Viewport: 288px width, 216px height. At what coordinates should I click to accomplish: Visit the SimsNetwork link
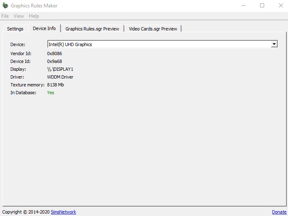pos(63,212)
